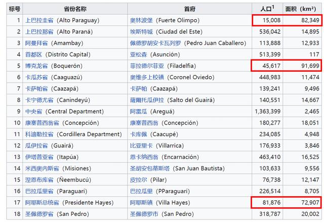This screenshot has height=224, width=324.
Task: Go to the 阿雷瓜 (Areguá) capital page
Action: click(139, 111)
